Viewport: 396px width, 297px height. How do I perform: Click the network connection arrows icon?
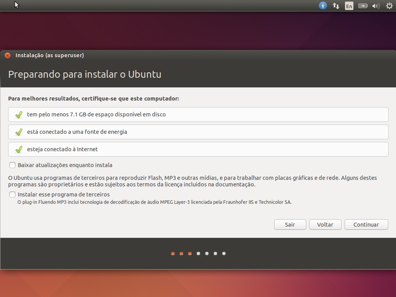[336, 6]
